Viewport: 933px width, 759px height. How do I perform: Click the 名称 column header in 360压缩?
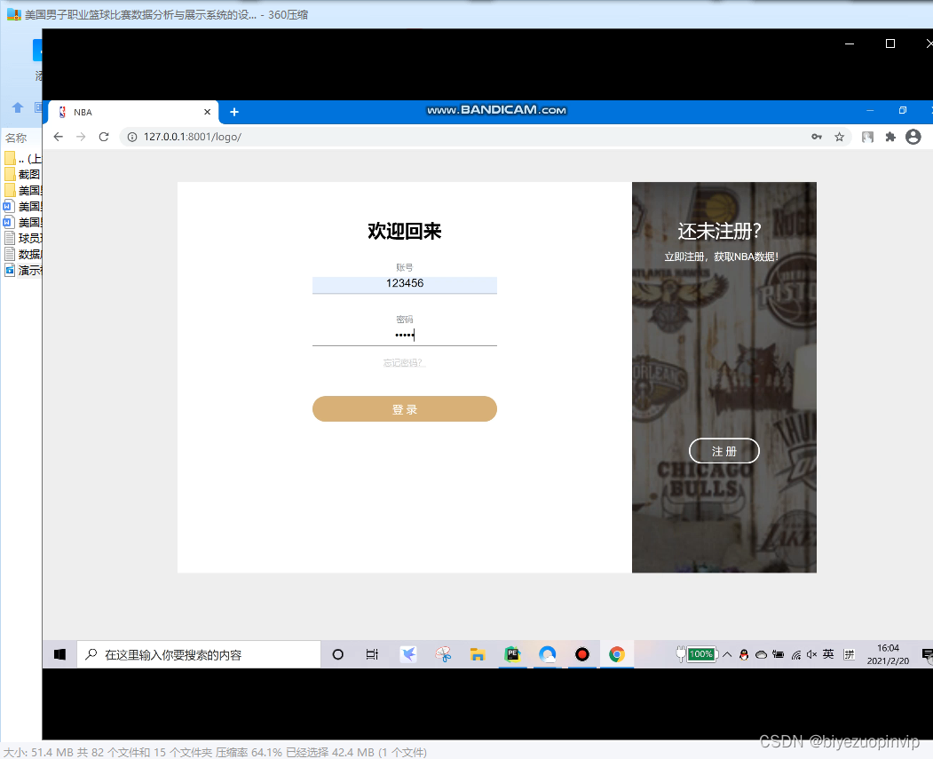point(16,138)
